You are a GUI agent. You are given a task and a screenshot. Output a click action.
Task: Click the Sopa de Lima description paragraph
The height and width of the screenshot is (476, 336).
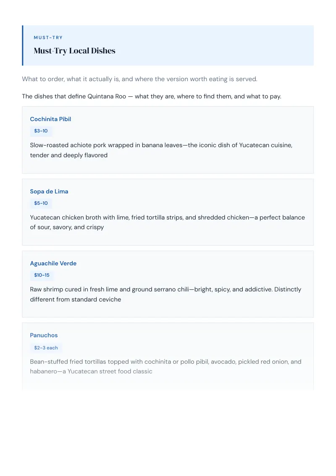(x=168, y=222)
